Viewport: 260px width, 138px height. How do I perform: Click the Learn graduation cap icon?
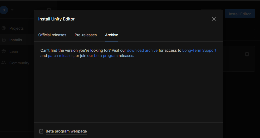point(4,51)
